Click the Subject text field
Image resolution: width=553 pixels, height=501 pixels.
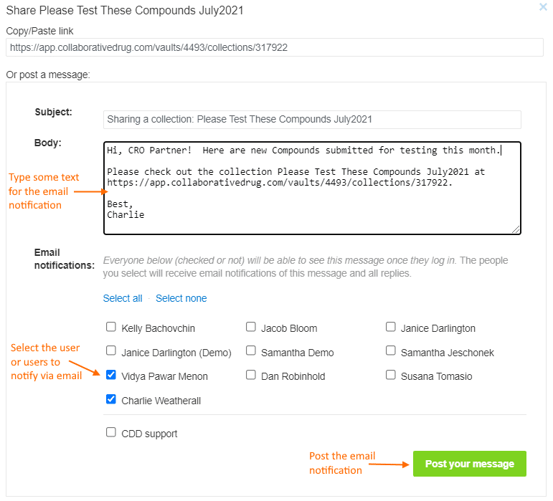pos(312,120)
